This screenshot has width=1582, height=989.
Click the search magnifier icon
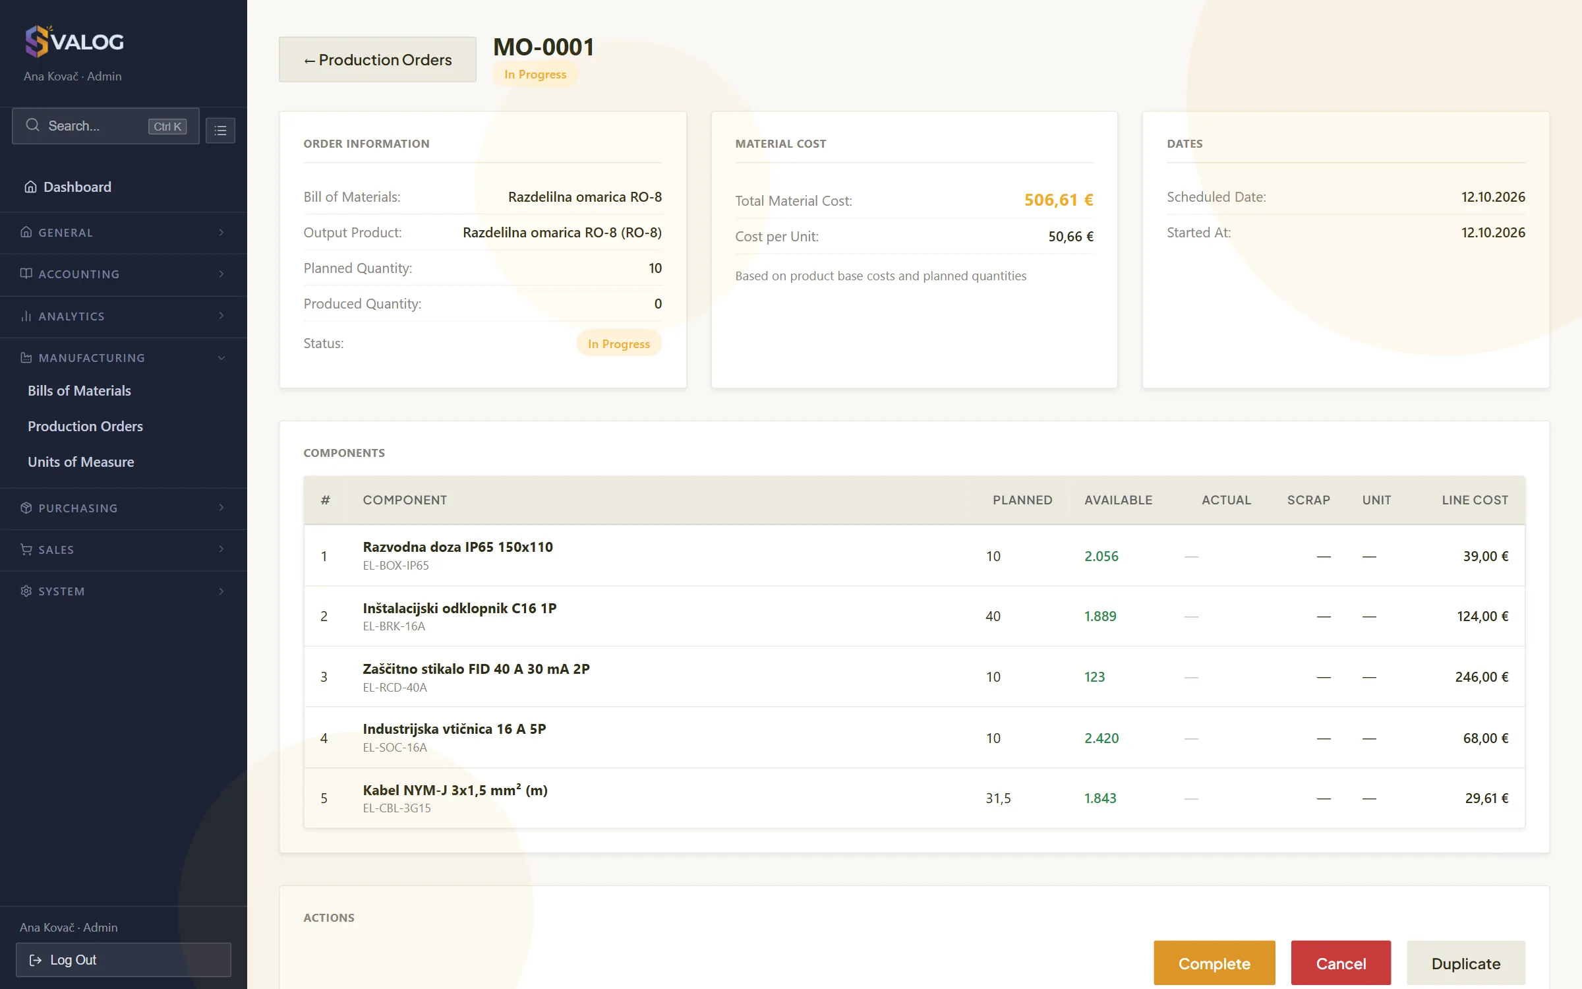pyautogui.click(x=32, y=125)
